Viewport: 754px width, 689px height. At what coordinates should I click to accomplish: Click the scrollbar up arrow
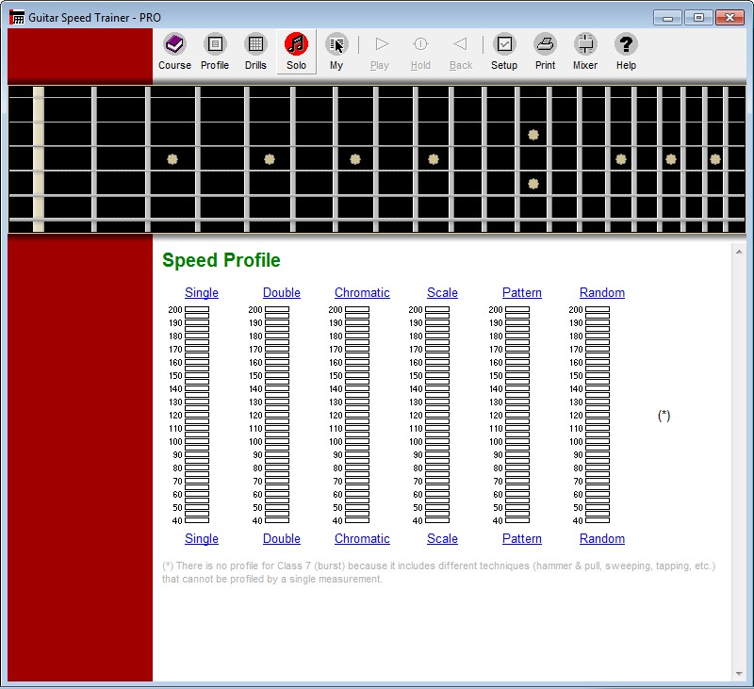[739, 252]
